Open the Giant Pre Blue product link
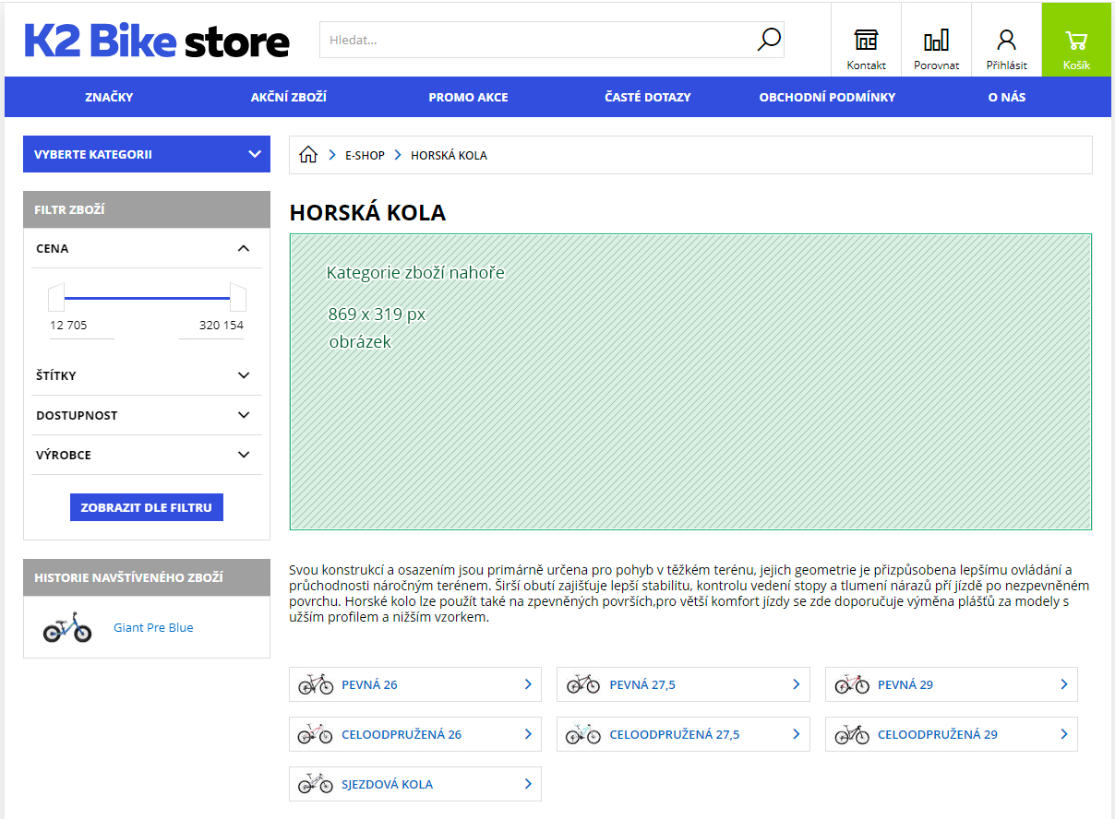This screenshot has width=1115, height=819. tap(153, 627)
